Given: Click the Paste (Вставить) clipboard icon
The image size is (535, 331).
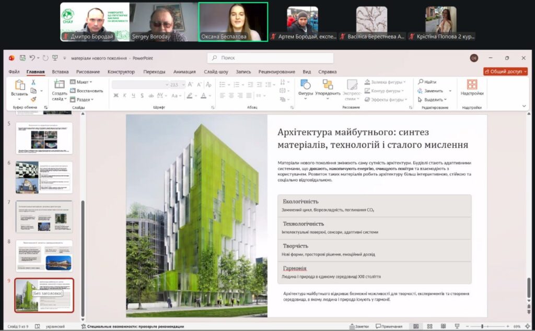Looking at the screenshot, I should (19, 86).
